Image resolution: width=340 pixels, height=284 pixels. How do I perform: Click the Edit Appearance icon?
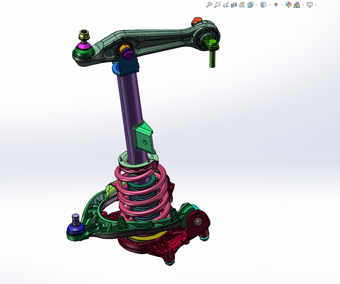tap(289, 5)
